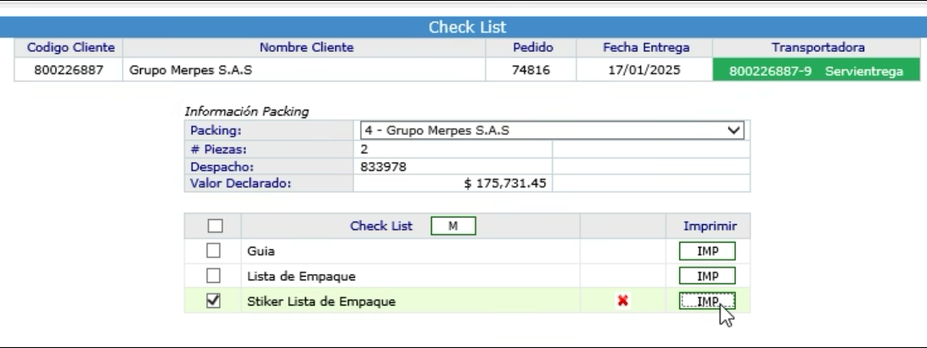Viewport: 927px width, 348px height.
Task: Click the Transportadora column header
Action: (x=817, y=48)
